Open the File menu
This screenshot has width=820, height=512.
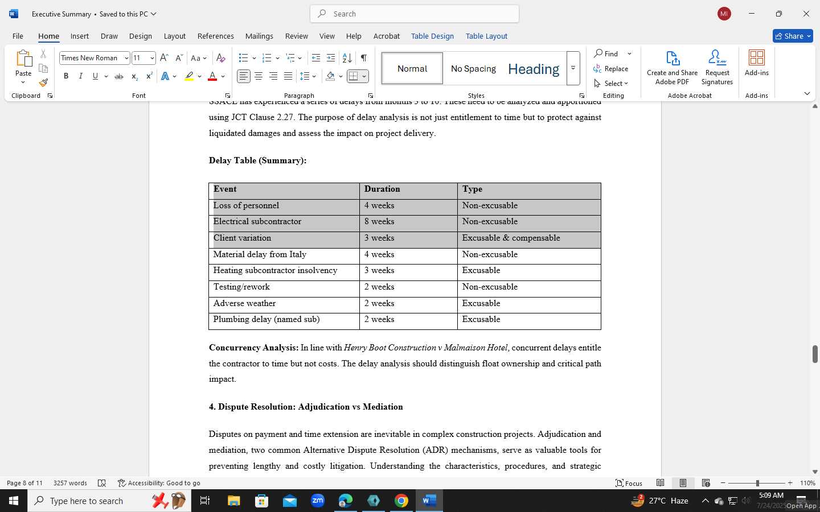pos(18,36)
